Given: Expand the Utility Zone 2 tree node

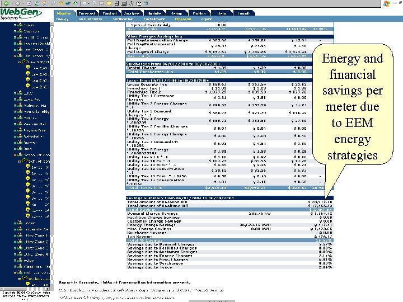Looking at the screenshot, I should click(15, 242).
